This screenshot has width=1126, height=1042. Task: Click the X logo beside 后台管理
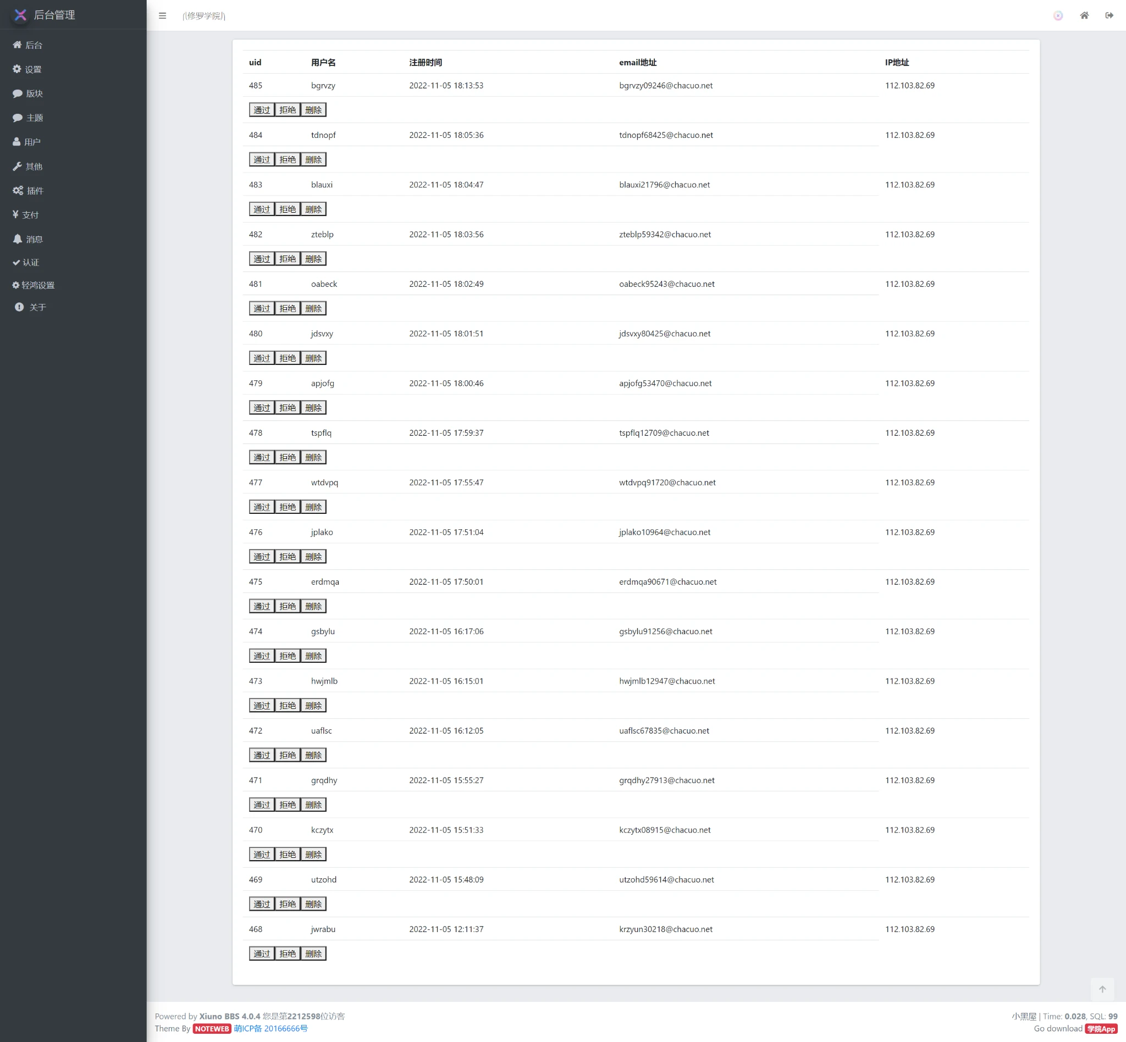[x=20, y=15]
